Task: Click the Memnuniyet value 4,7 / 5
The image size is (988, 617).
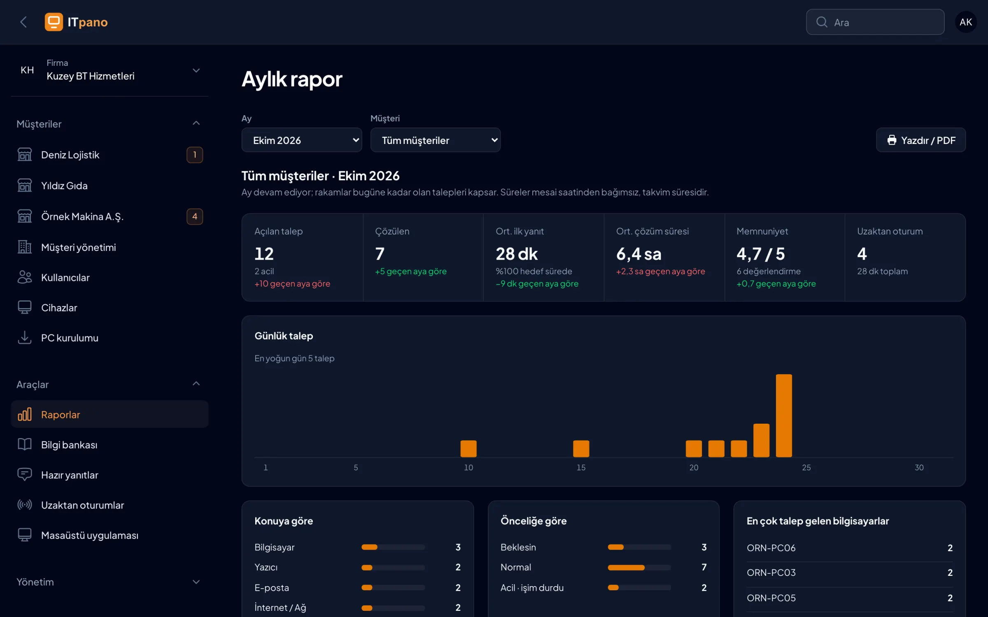Action: coord(761,254)
